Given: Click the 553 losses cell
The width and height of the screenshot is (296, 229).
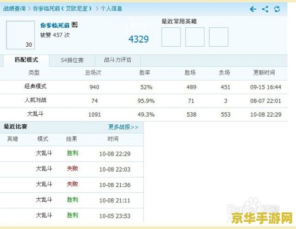Looking at the screenshot, I should 226,115.
